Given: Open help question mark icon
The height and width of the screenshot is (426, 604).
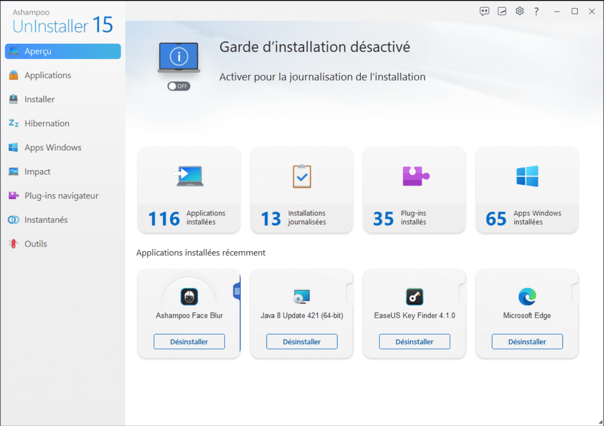Looking at the screenshot, I should click(536, 11).
